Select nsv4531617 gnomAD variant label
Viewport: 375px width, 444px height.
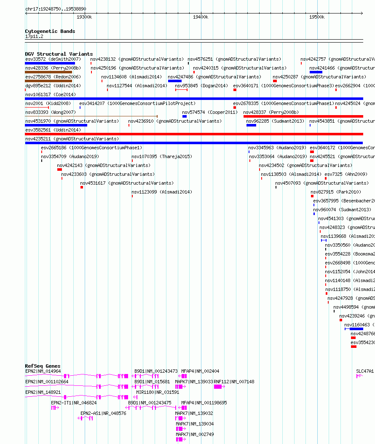coord(127,183)
